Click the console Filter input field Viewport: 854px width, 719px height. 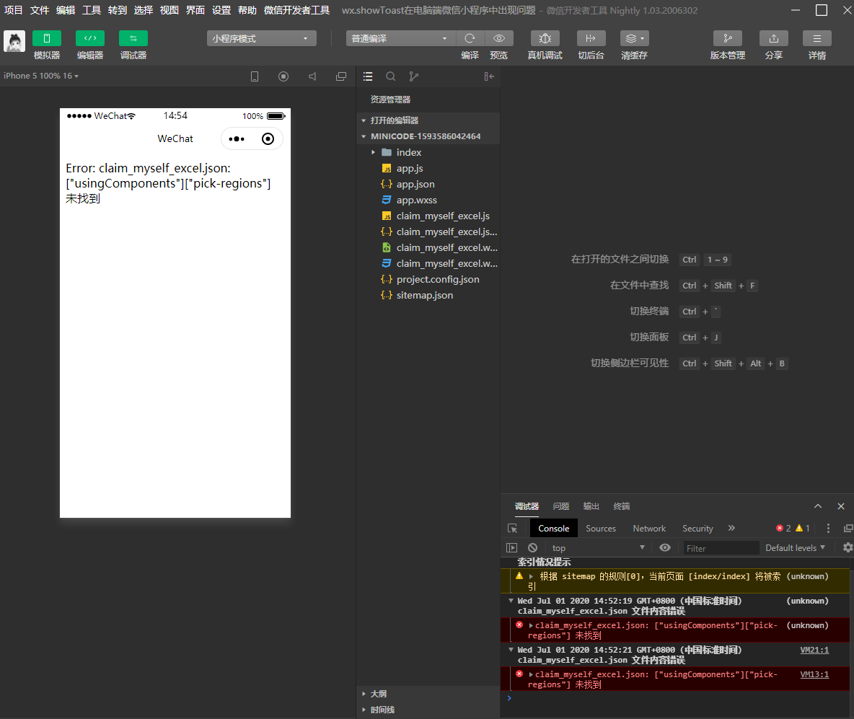(x=721, y=548)
